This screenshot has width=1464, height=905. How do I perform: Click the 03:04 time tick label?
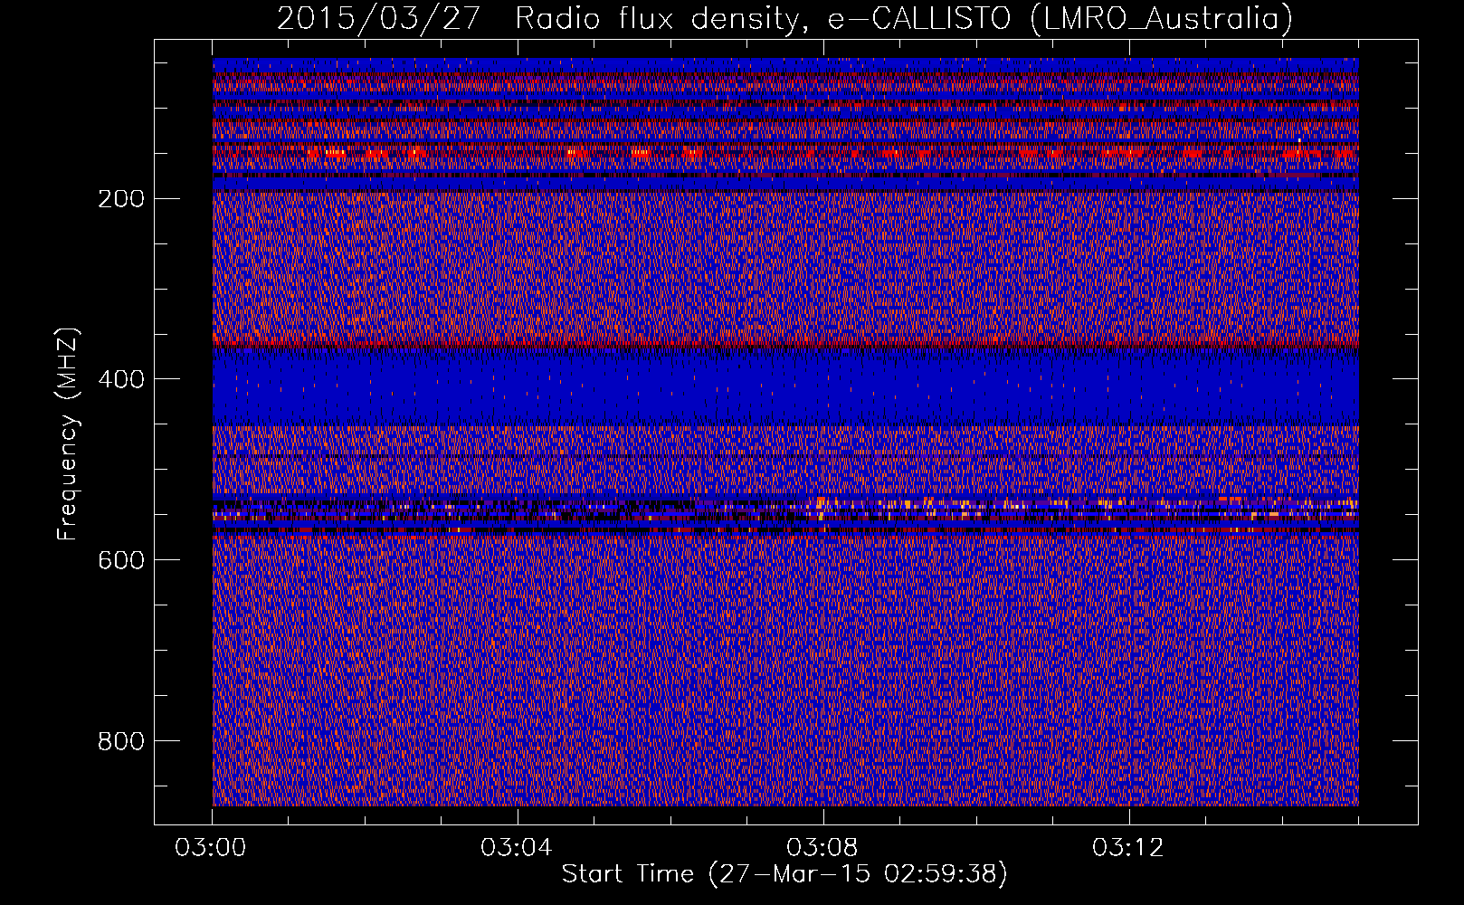pos(518,848)
